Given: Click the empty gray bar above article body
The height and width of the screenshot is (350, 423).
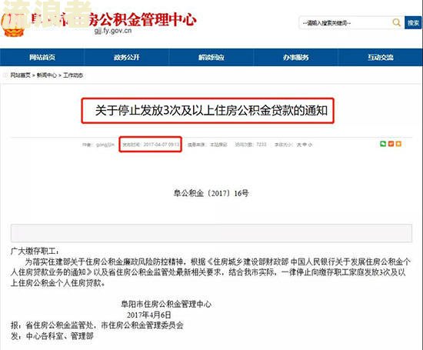Looking at the screenshot, I should [x=211, y=233].
